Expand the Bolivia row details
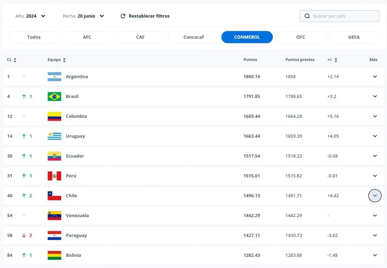This screenshot has height=268, width=387. pos(375,255)
